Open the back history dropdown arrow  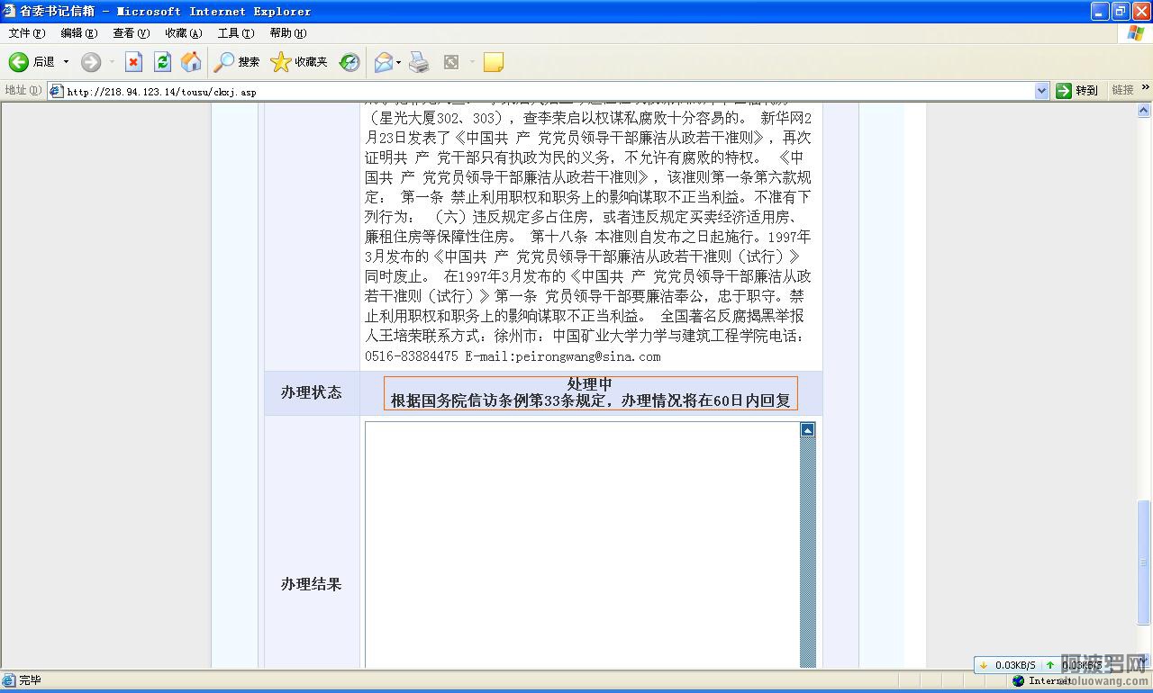66,62
